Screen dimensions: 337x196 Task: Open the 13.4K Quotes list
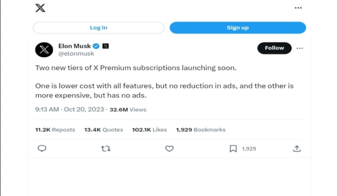104,130
